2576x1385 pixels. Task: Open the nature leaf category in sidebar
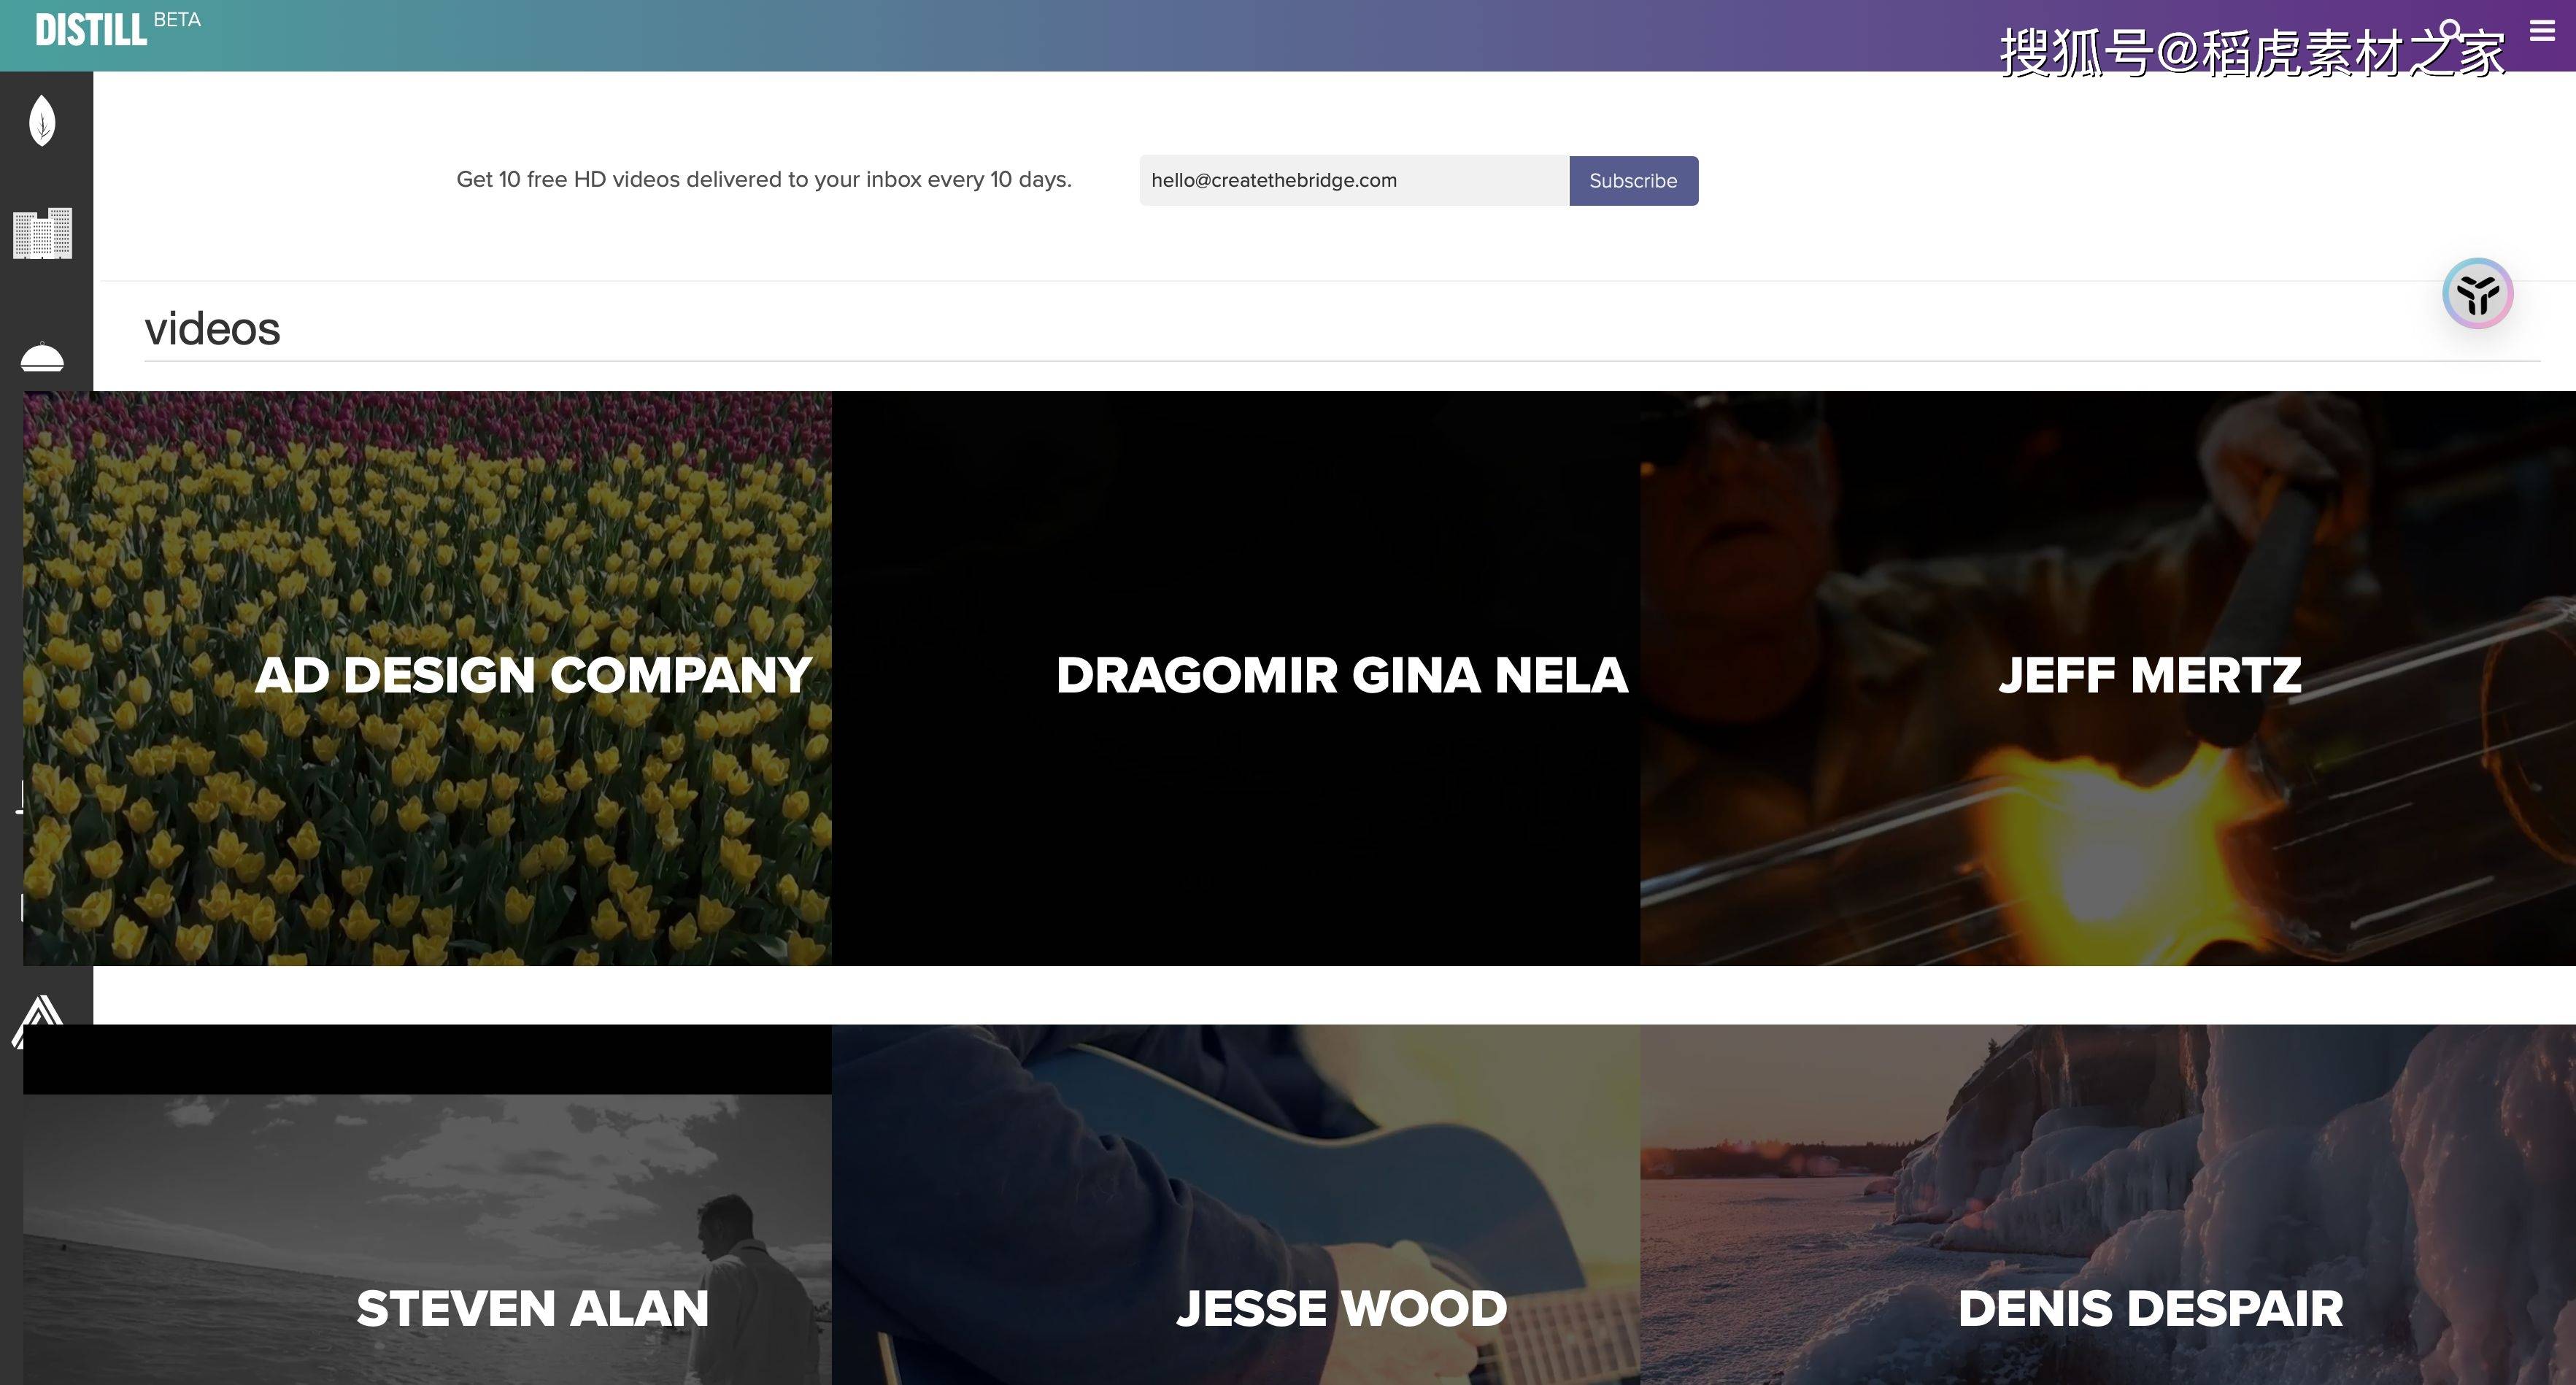click(x=42, y=120)
